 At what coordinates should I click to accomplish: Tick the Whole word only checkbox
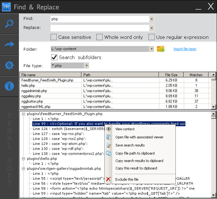click(x=100, y=37)
